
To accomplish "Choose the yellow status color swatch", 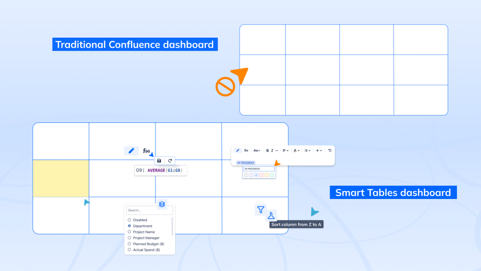I will (x=267, y=175).
